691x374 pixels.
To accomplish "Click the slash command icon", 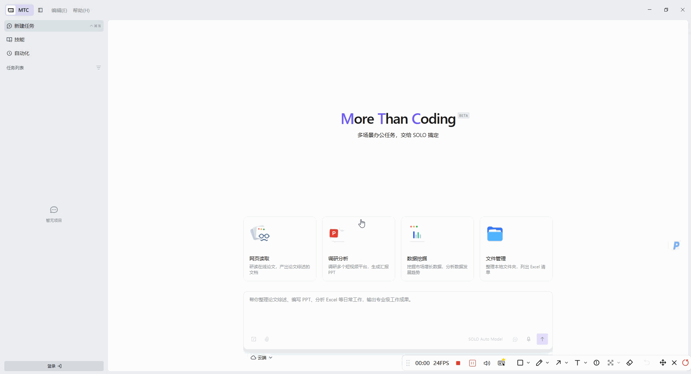I will point(254,339).
